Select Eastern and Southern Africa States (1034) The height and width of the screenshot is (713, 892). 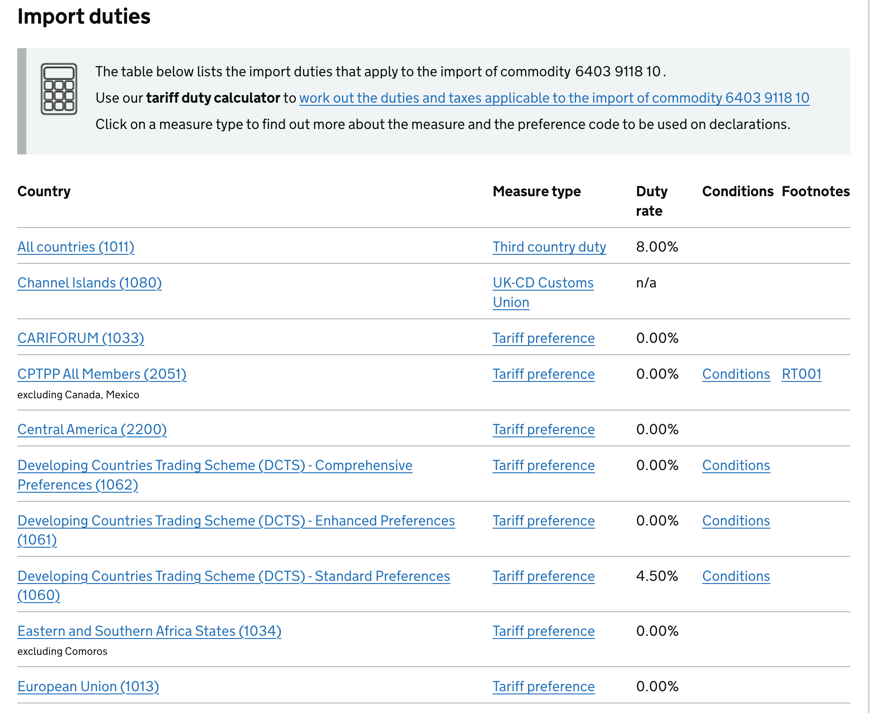pos(149,631)
